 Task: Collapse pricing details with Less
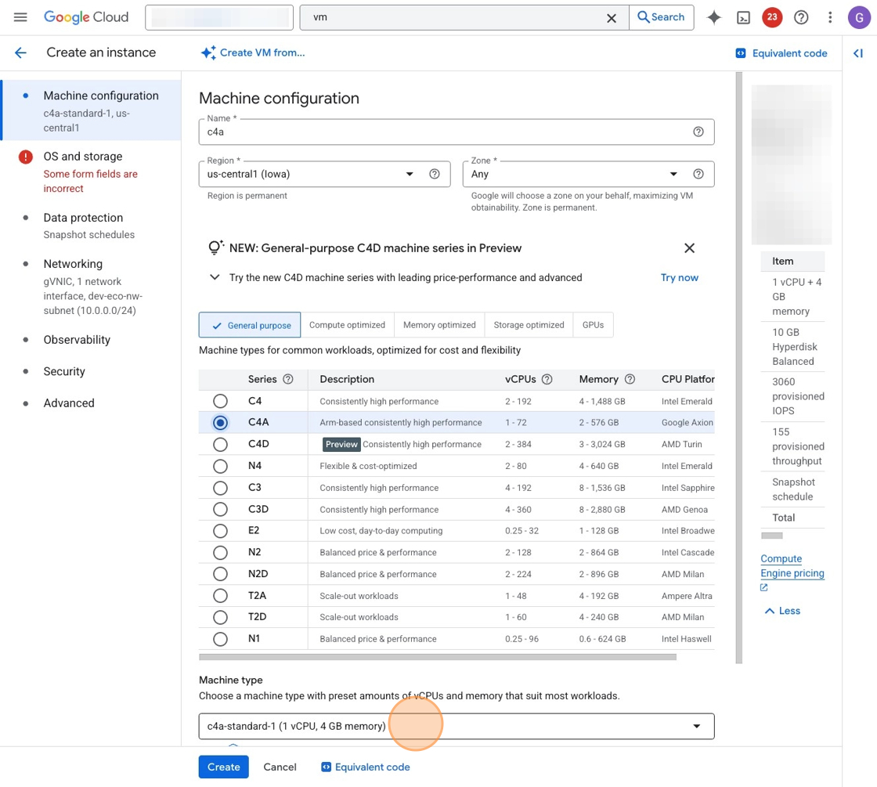coord(782,611)
